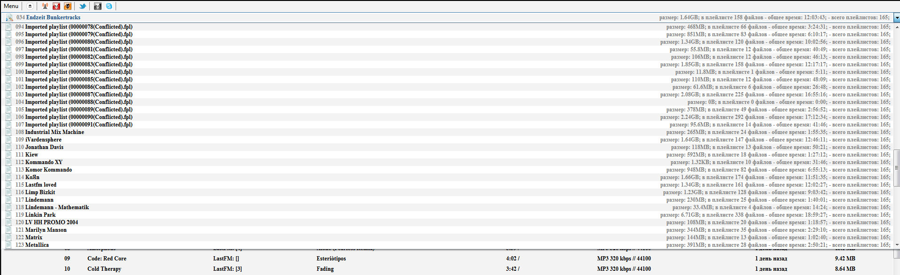Click the 3:42 duration cell
The image size is (900, 275).
point(513,269)
